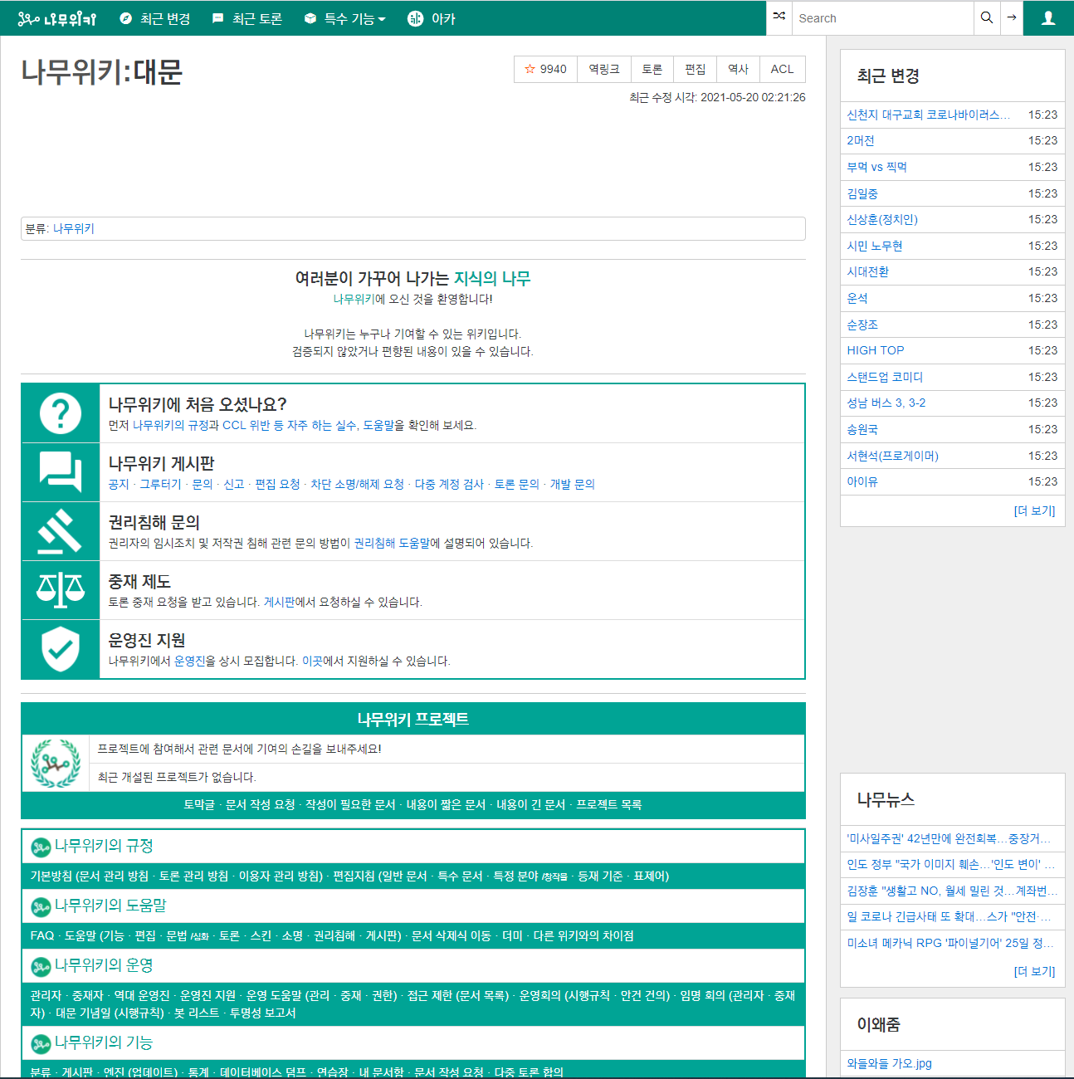
Task: Open HIGH TOP in recent changes
Action: tap(876, 350)
